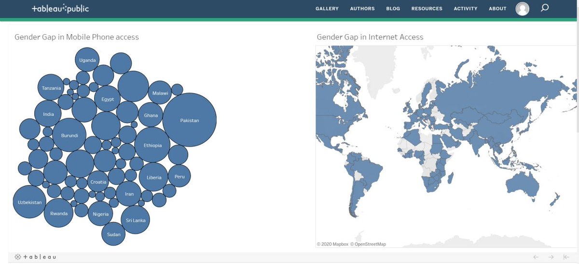The image size is (579, 264).
Task: Open the About menu item
Action: [497, 9]
